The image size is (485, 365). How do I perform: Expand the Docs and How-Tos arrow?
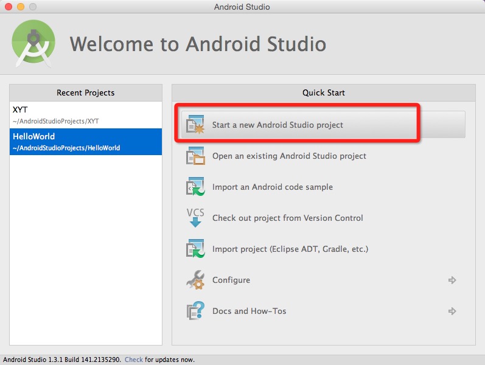point(452,311)
